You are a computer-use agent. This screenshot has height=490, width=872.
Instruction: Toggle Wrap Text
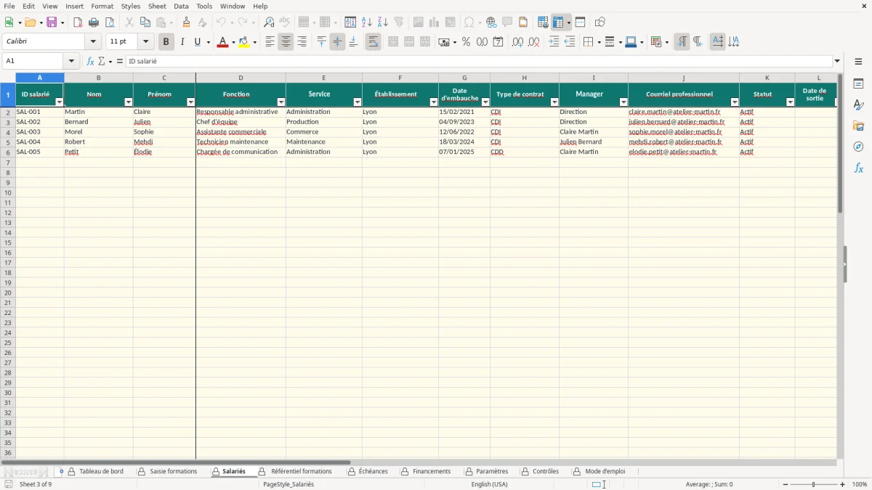373,42
